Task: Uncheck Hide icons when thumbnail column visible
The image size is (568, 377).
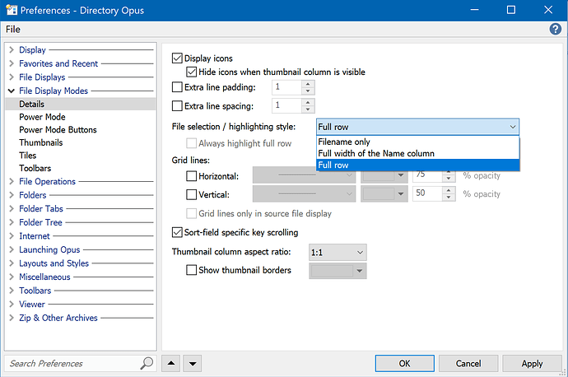Action: point(191,72)
